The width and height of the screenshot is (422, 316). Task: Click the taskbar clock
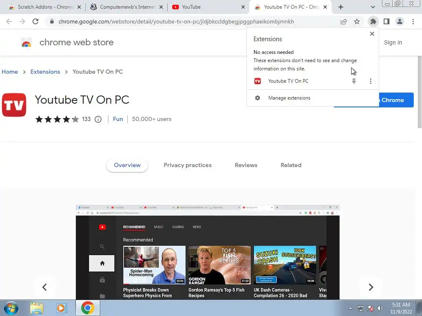pos(401,308)
